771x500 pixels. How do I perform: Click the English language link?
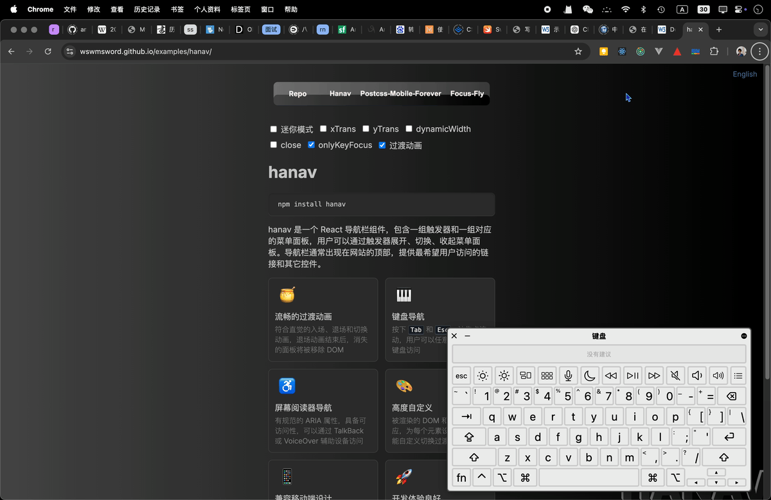pyautogui.click(x=745, y=74)
